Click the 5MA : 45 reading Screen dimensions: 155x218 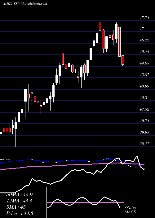(16, 207)
